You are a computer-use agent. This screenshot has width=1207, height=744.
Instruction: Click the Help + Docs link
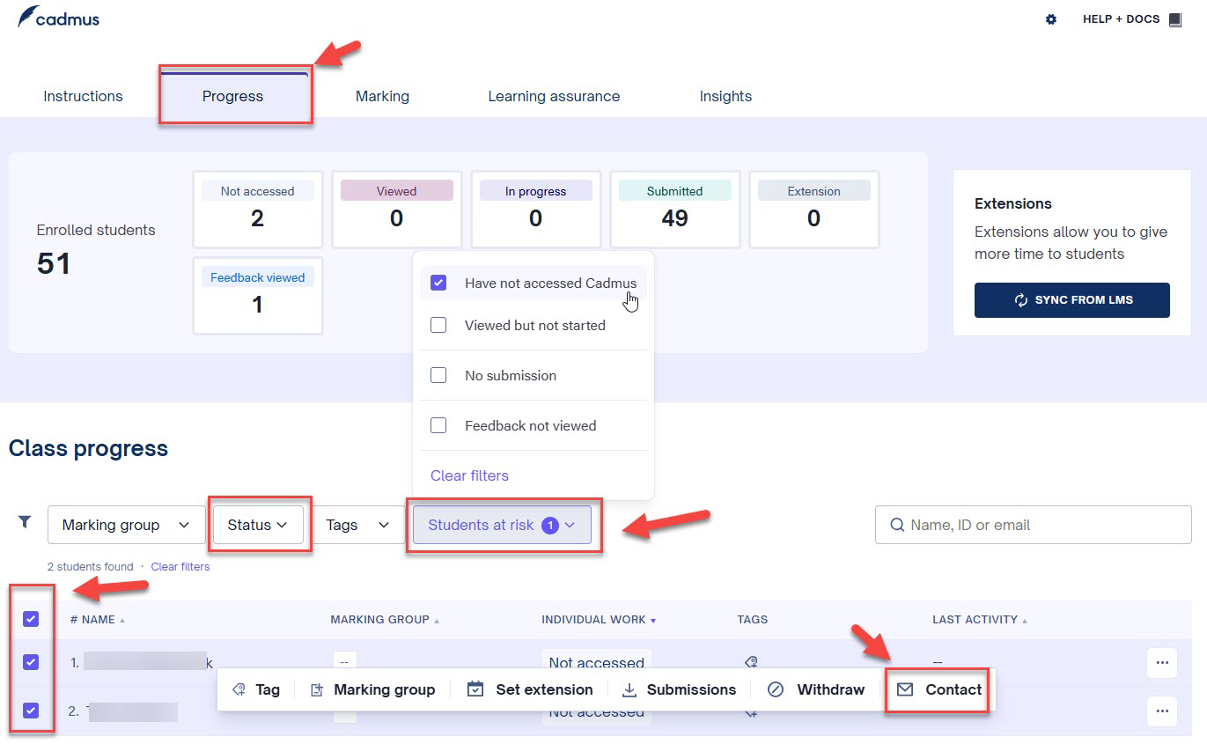(1121, 19)
